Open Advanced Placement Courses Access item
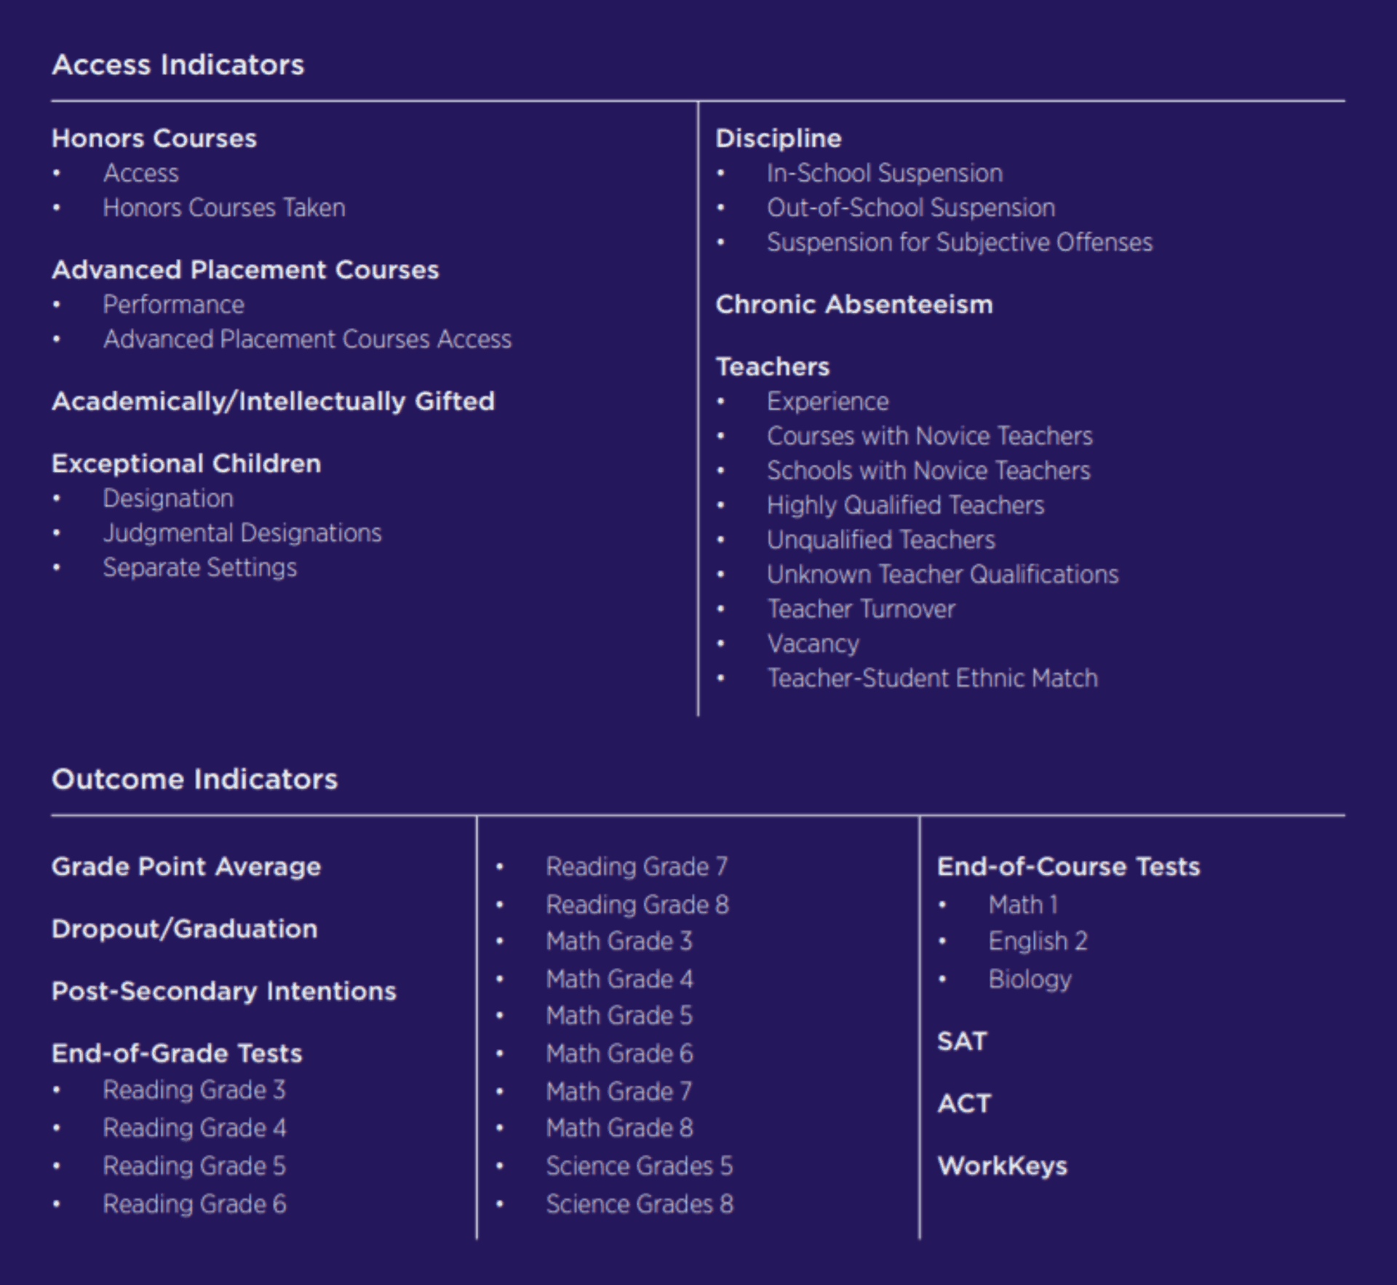 click(x=306, y=340)
